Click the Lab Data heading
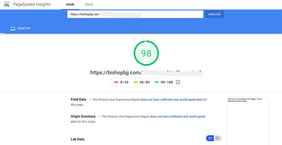The image size is (282, 145). (78, 139)
